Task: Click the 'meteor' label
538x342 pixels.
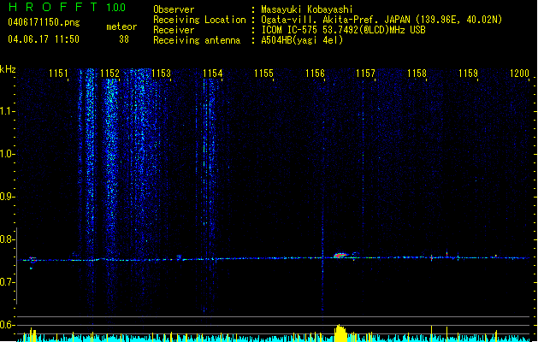Action: coord(121,27)
